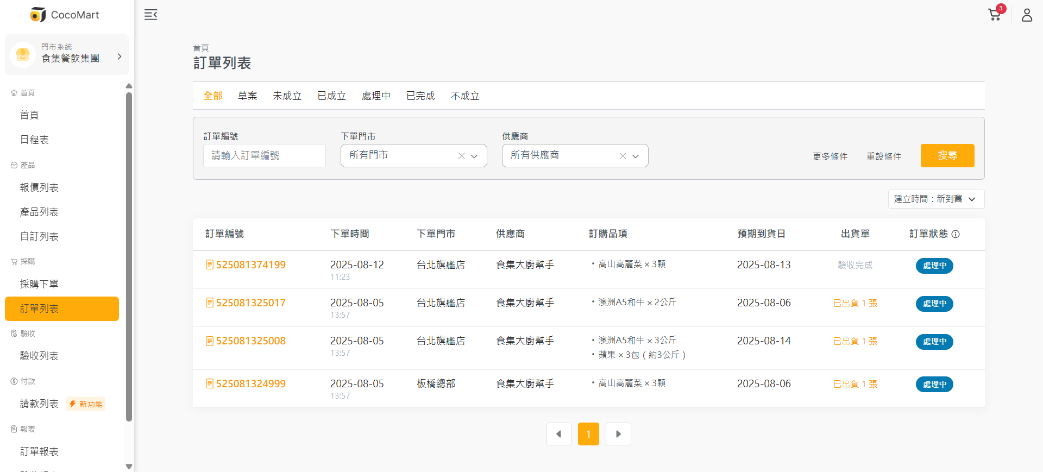Image resolution: width=1043 pixels, height=472 pixels.
Task: Click 板橋總部 store cell
Action: tap(436, 383)
